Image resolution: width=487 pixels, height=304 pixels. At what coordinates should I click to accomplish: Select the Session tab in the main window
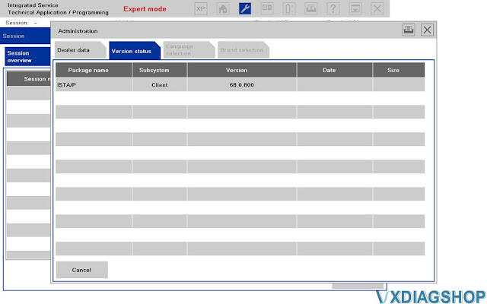(25, 36)
